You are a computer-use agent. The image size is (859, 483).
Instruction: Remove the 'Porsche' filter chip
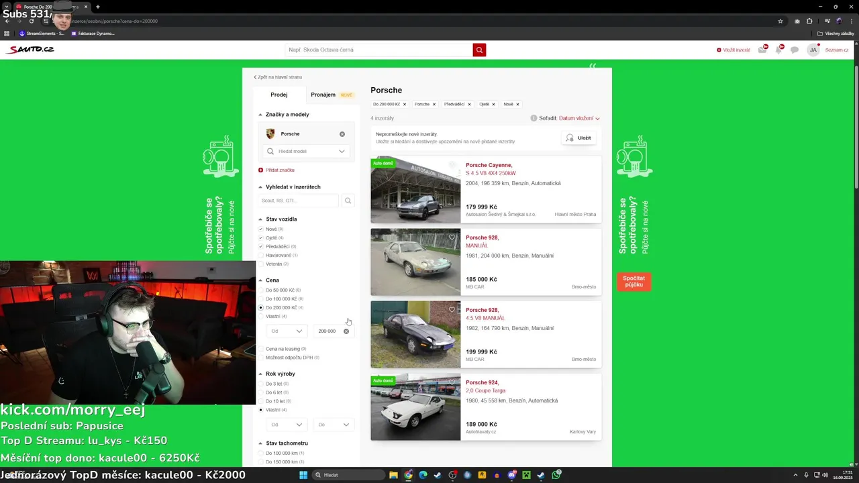[434, 104]
